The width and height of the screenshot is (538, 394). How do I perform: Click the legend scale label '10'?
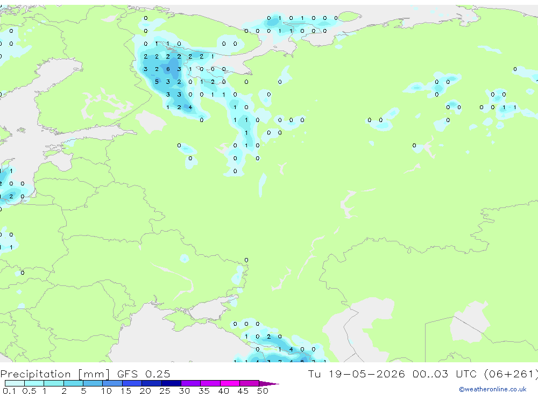click(x=107, y=391)
